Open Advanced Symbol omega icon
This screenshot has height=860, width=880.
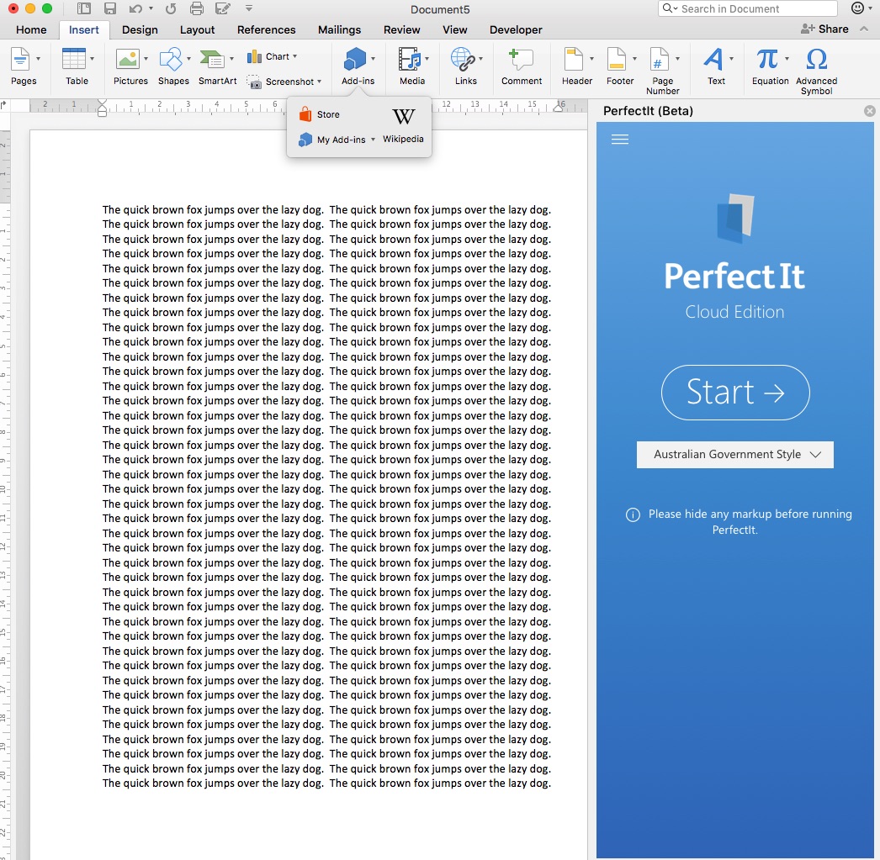(817, 59)
